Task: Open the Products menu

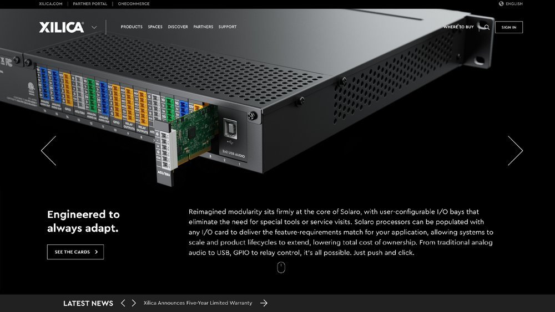Action: pyautogui.click(x=132, y=27)
